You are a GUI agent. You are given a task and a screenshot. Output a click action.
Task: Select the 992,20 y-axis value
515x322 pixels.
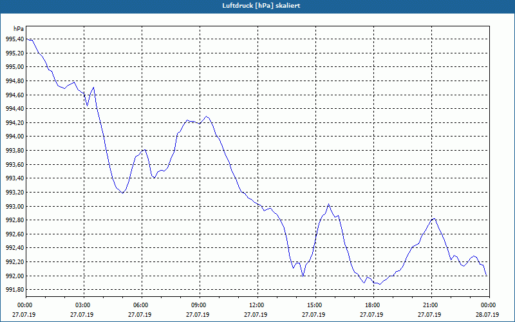(x=15, y=262)
